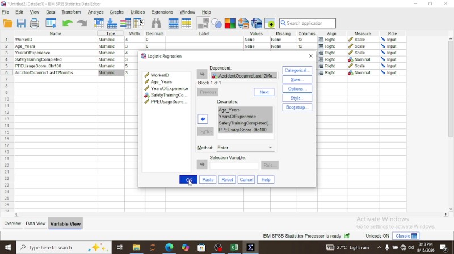Insert variable toolbar icon
Image resolution: width=454 pixels, height=254 pixels.
[x=186, y=23]
